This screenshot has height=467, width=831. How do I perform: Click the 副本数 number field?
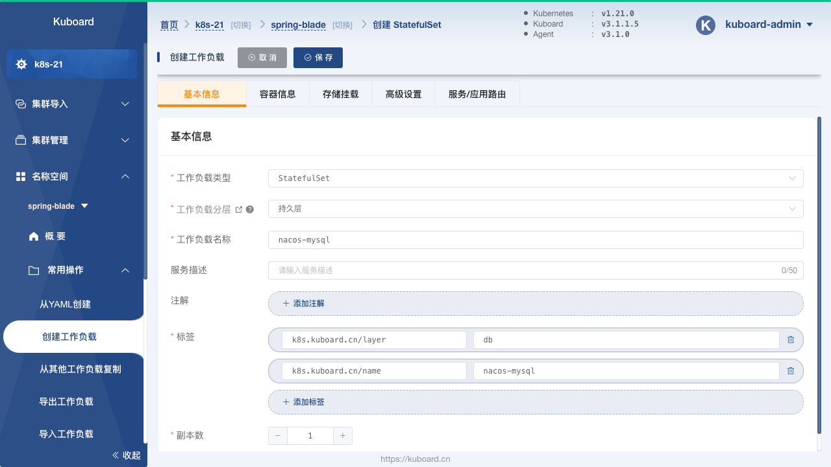point(310,436)
